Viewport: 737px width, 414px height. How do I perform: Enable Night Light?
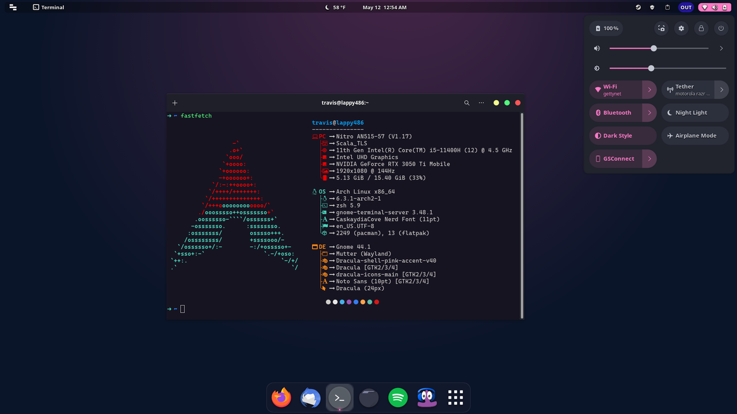click(695, 113)
